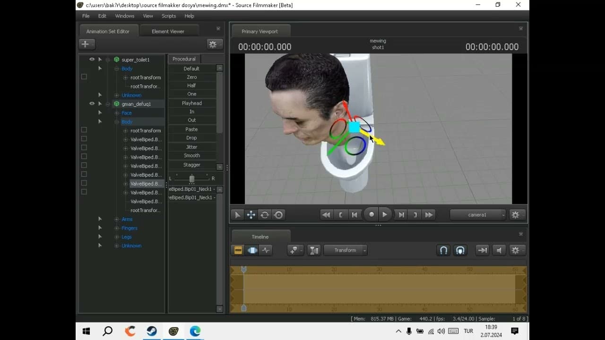Click the hourglass icon in the Timeline toolbar
Viewport: 605px width, 340px height.
coord(314,250)
